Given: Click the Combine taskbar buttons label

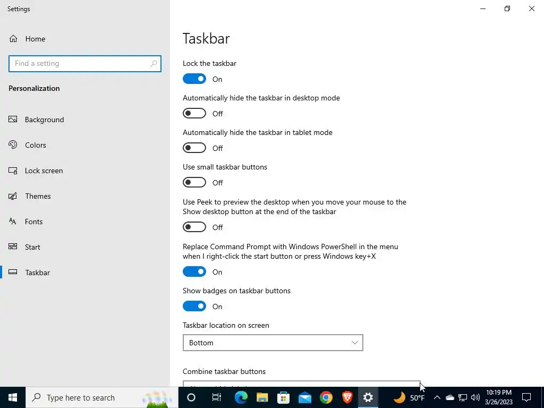Looking at the screenshot, I should click(x=224, y=371).
